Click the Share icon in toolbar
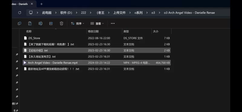This screenshot has width=242, height=112. click(x=51, y=24)
